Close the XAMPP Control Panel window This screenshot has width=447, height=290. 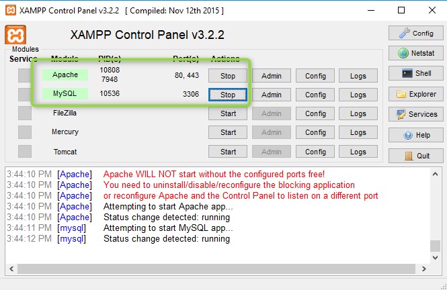(432, 11)
